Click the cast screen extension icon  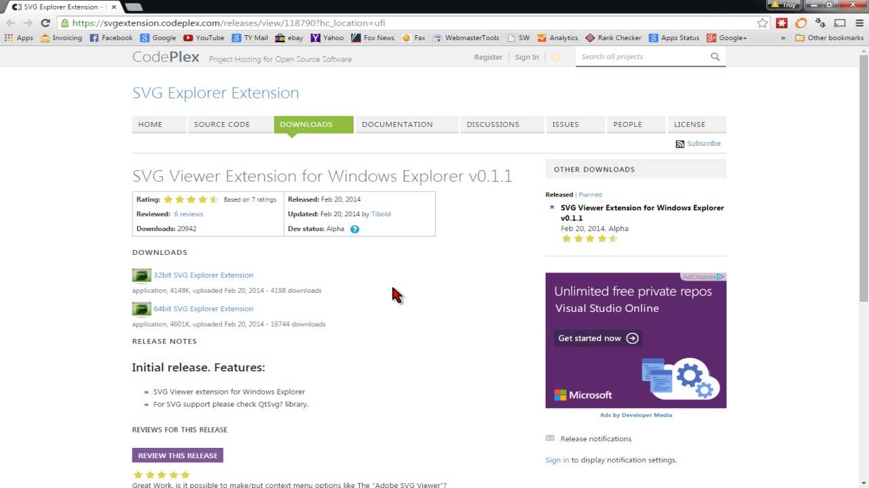(839, 22)
